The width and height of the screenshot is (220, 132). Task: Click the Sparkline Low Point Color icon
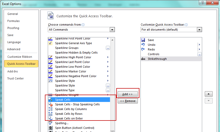50,67
